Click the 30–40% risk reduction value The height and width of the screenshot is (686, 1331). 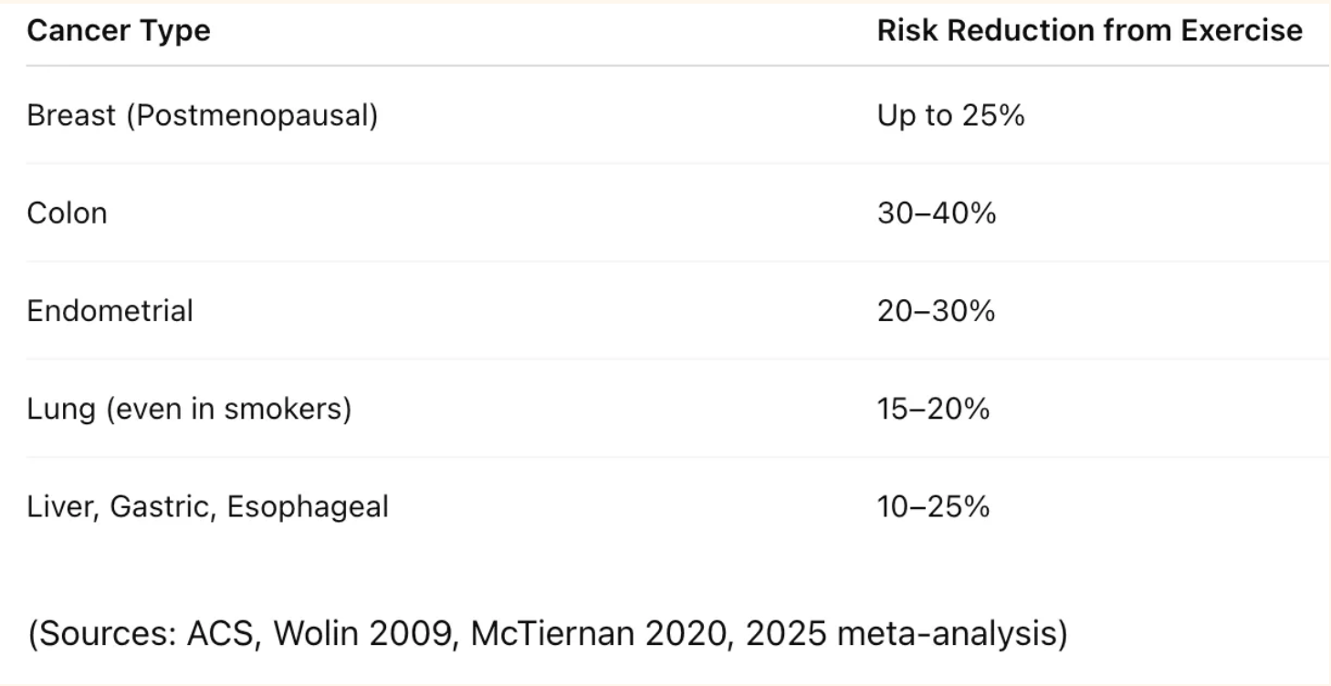click(x=936, y=213)
